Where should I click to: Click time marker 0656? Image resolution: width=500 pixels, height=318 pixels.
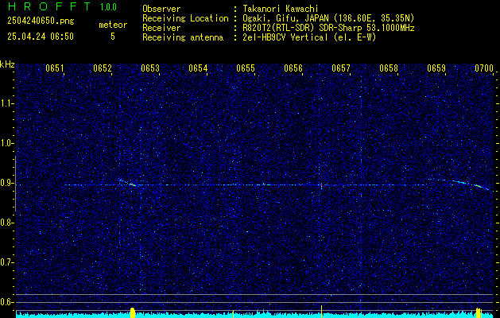click(293, 68)
